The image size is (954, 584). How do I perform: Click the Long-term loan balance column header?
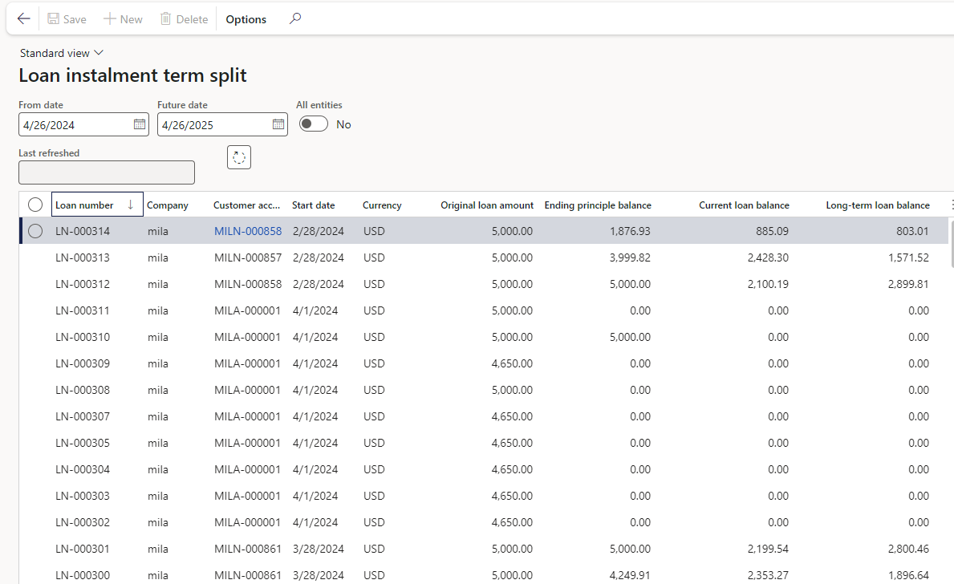[x=877, y=205]
